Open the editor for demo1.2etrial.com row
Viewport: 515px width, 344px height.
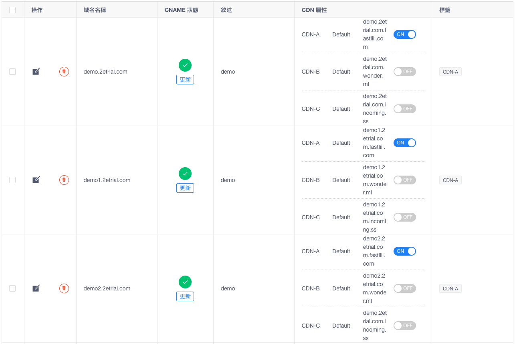36,180
